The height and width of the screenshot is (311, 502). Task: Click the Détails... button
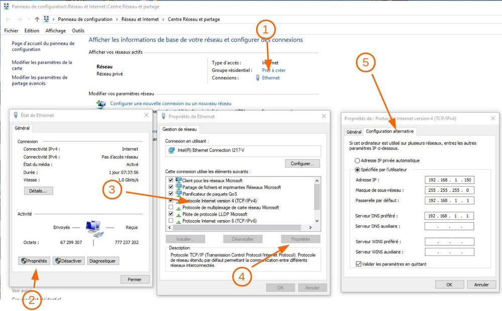pyautogui.click(x=38, y=191)
